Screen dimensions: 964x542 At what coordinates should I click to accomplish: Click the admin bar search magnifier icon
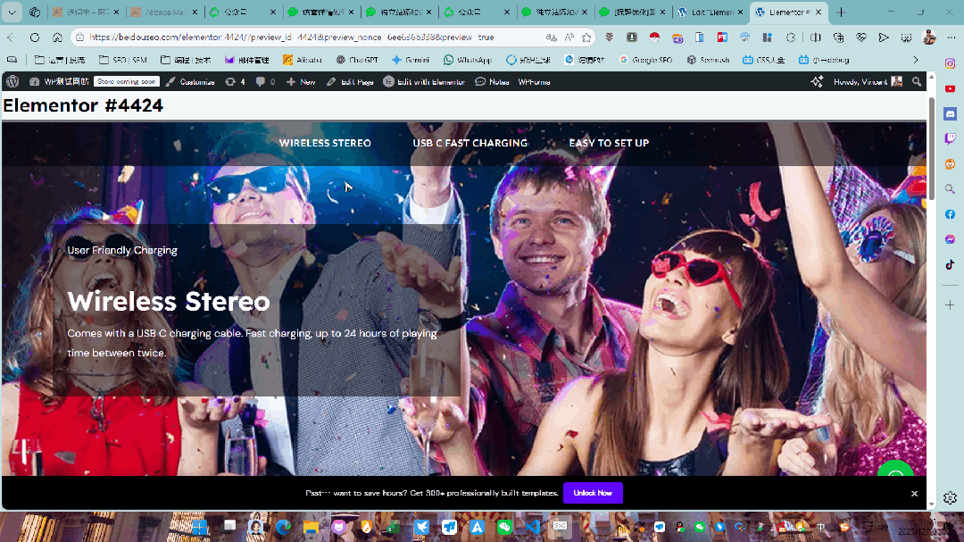pyautogui.click(x=917, y=81)
